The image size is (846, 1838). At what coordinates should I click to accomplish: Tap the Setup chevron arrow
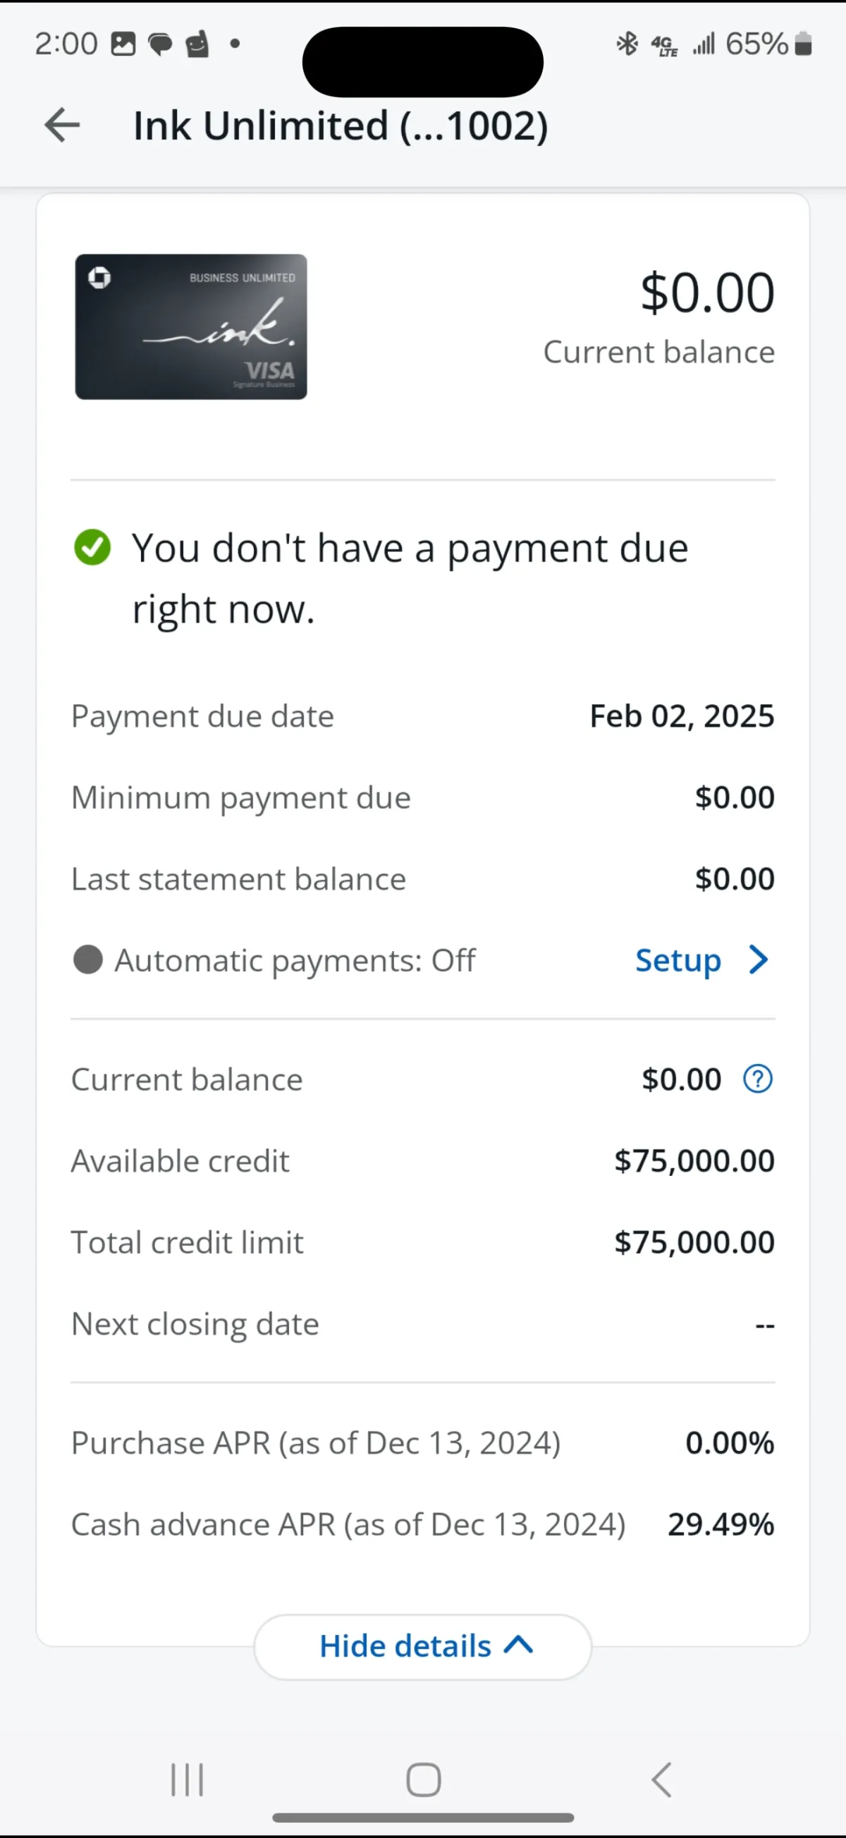tap(759, 960)
